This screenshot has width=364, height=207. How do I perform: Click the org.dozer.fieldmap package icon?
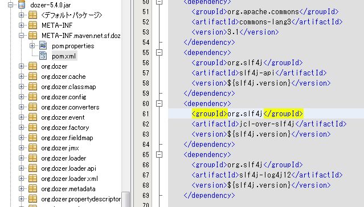[32, 137]
